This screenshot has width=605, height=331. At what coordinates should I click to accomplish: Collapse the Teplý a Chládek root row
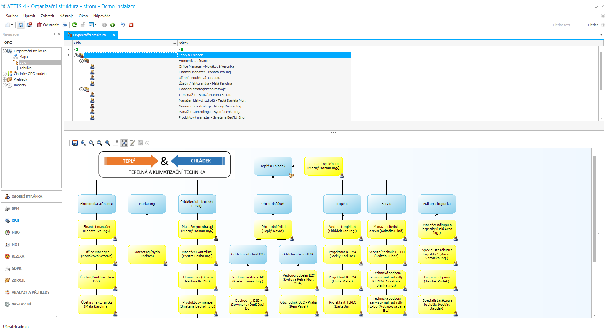pyautogui.click(x=76, y=55)
